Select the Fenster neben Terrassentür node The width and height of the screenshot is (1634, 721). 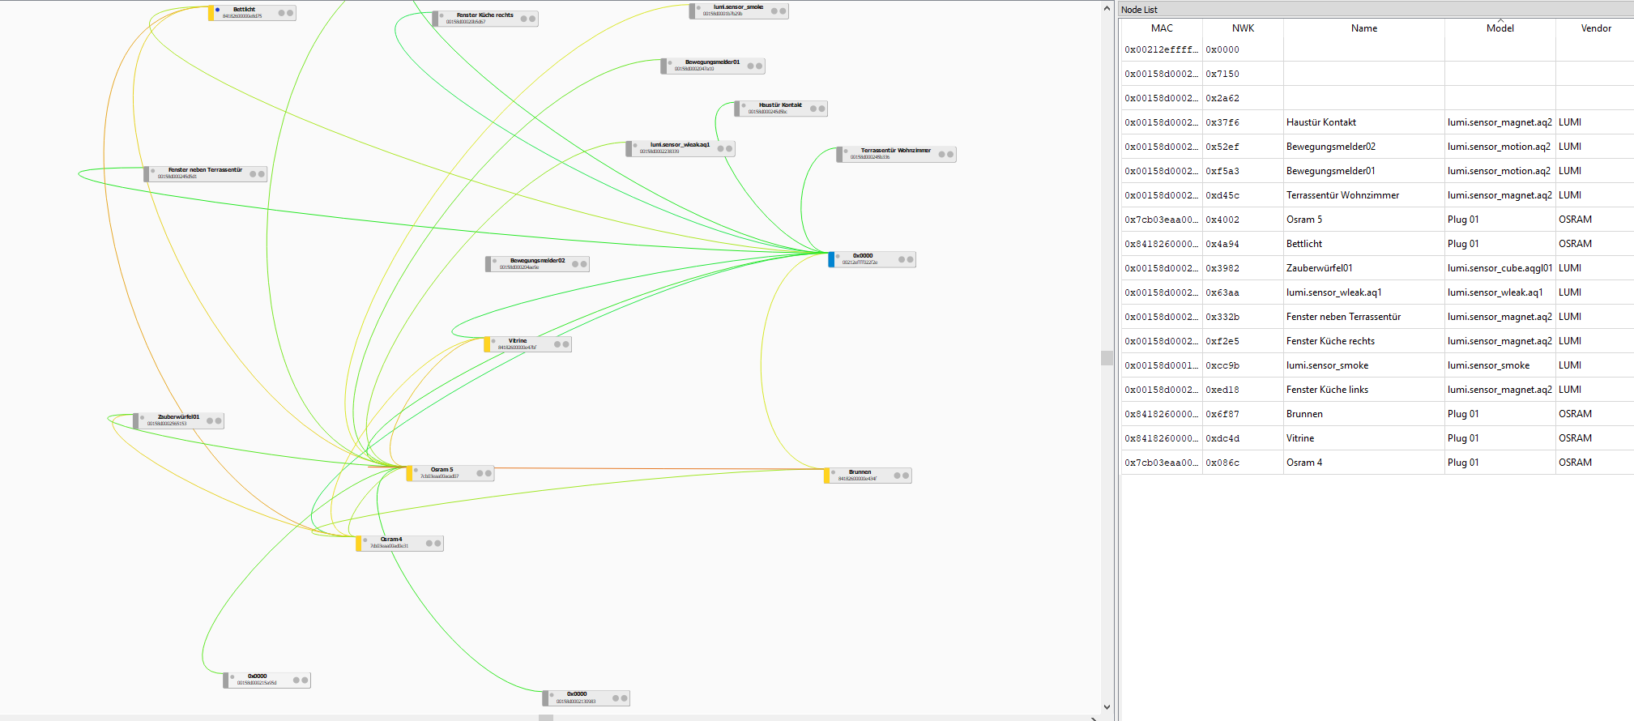point(205,173)
